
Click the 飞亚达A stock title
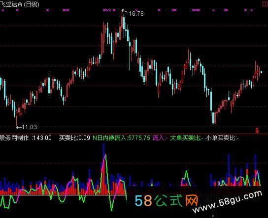coord(11,4)
